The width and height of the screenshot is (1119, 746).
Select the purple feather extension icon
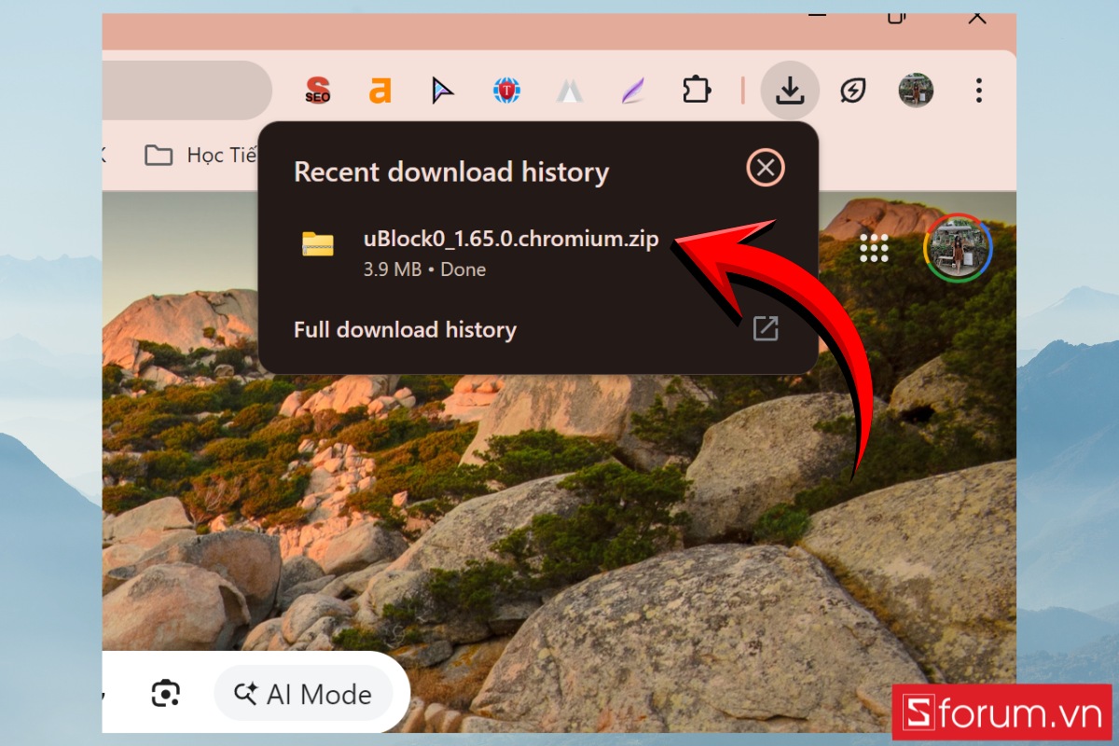pos(632,90)
